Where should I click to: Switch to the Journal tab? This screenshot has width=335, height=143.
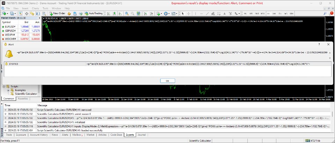coord(141,135)
